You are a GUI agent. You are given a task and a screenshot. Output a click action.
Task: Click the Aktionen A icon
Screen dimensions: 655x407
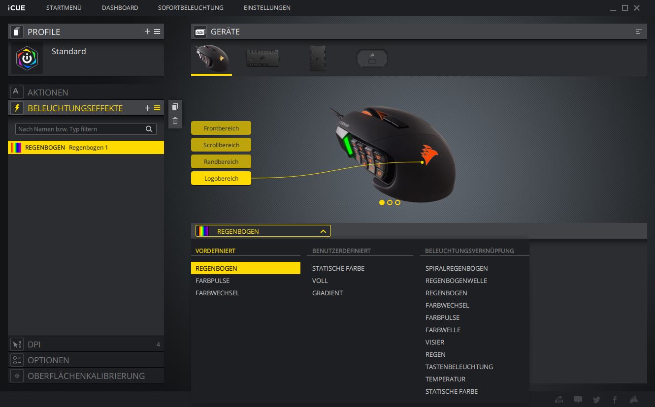[17, 92]
